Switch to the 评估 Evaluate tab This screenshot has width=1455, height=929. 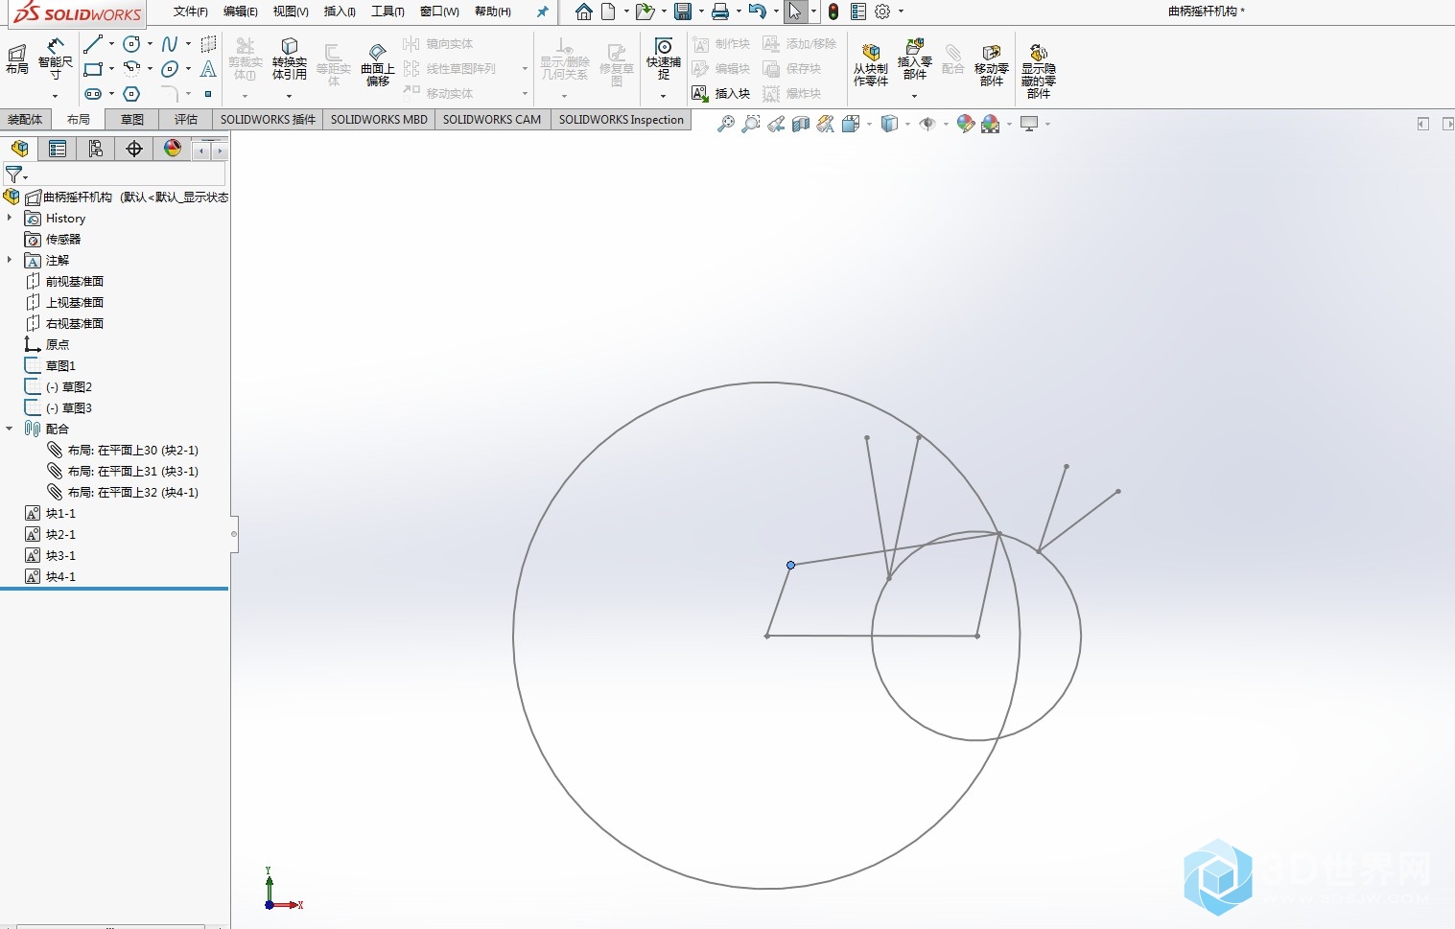(x=186, y=120)
